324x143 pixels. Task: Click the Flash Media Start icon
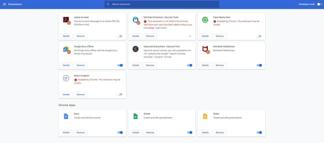205,20
